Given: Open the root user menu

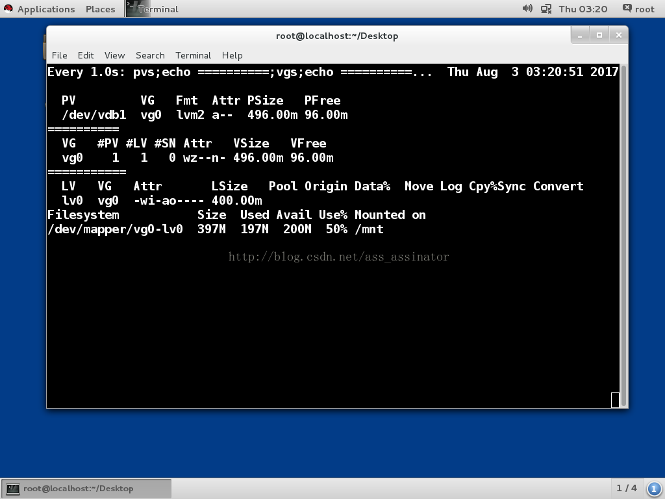Looking at the screenshot, I should (638, 9).
